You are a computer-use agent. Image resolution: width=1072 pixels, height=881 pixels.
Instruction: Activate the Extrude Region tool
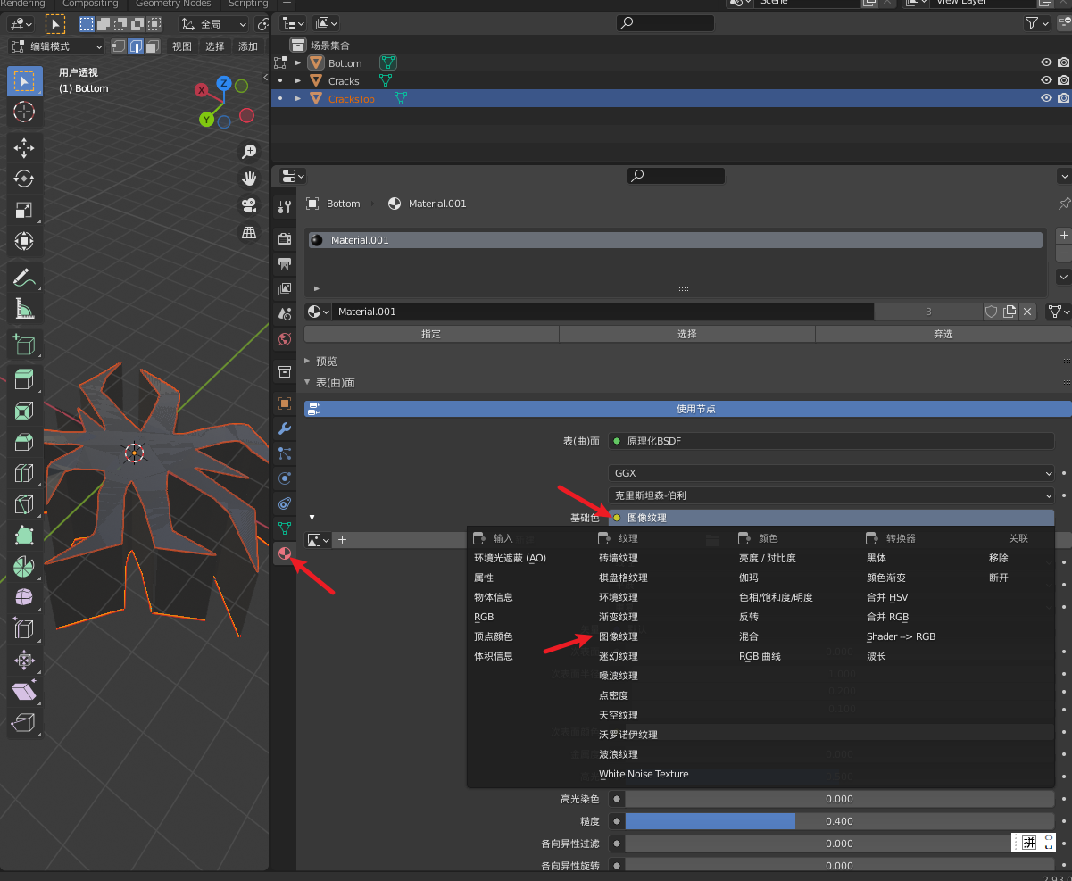(x=24, y=379)
